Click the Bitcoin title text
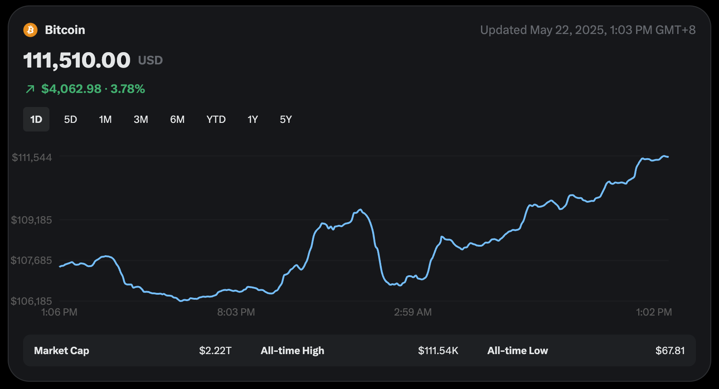 [x=65, y=30]
